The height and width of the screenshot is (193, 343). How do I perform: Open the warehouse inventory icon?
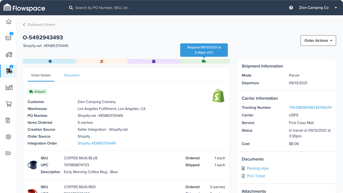tap(9, 87)
